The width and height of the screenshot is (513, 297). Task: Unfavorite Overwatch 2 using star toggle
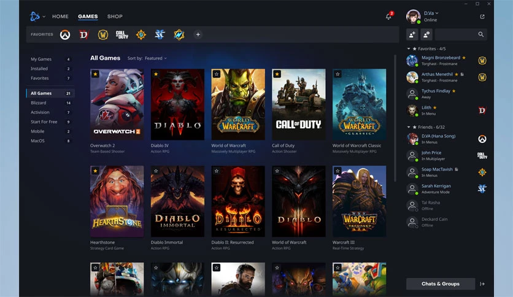[95, 74]
